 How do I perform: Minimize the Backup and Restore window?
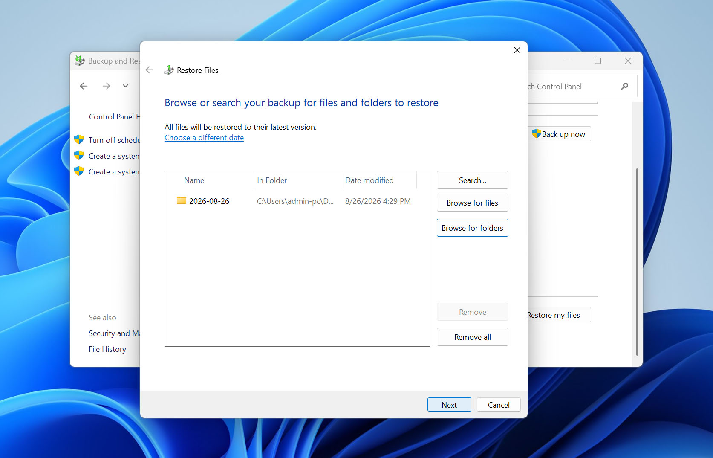coord(568,61)
